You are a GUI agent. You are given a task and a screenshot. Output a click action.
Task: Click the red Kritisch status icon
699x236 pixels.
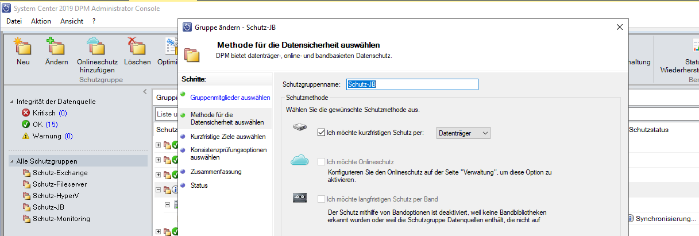point(26,113)
